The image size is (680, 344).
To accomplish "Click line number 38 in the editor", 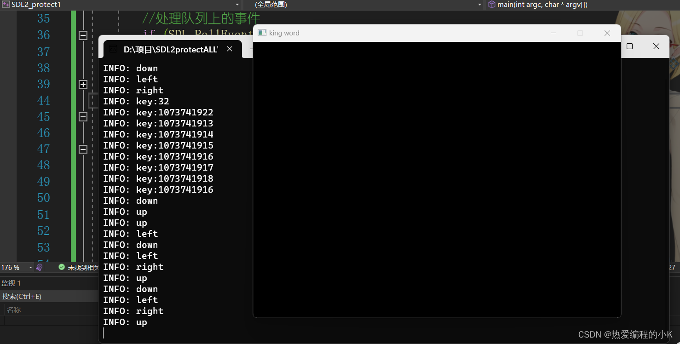I will (44, 68).
